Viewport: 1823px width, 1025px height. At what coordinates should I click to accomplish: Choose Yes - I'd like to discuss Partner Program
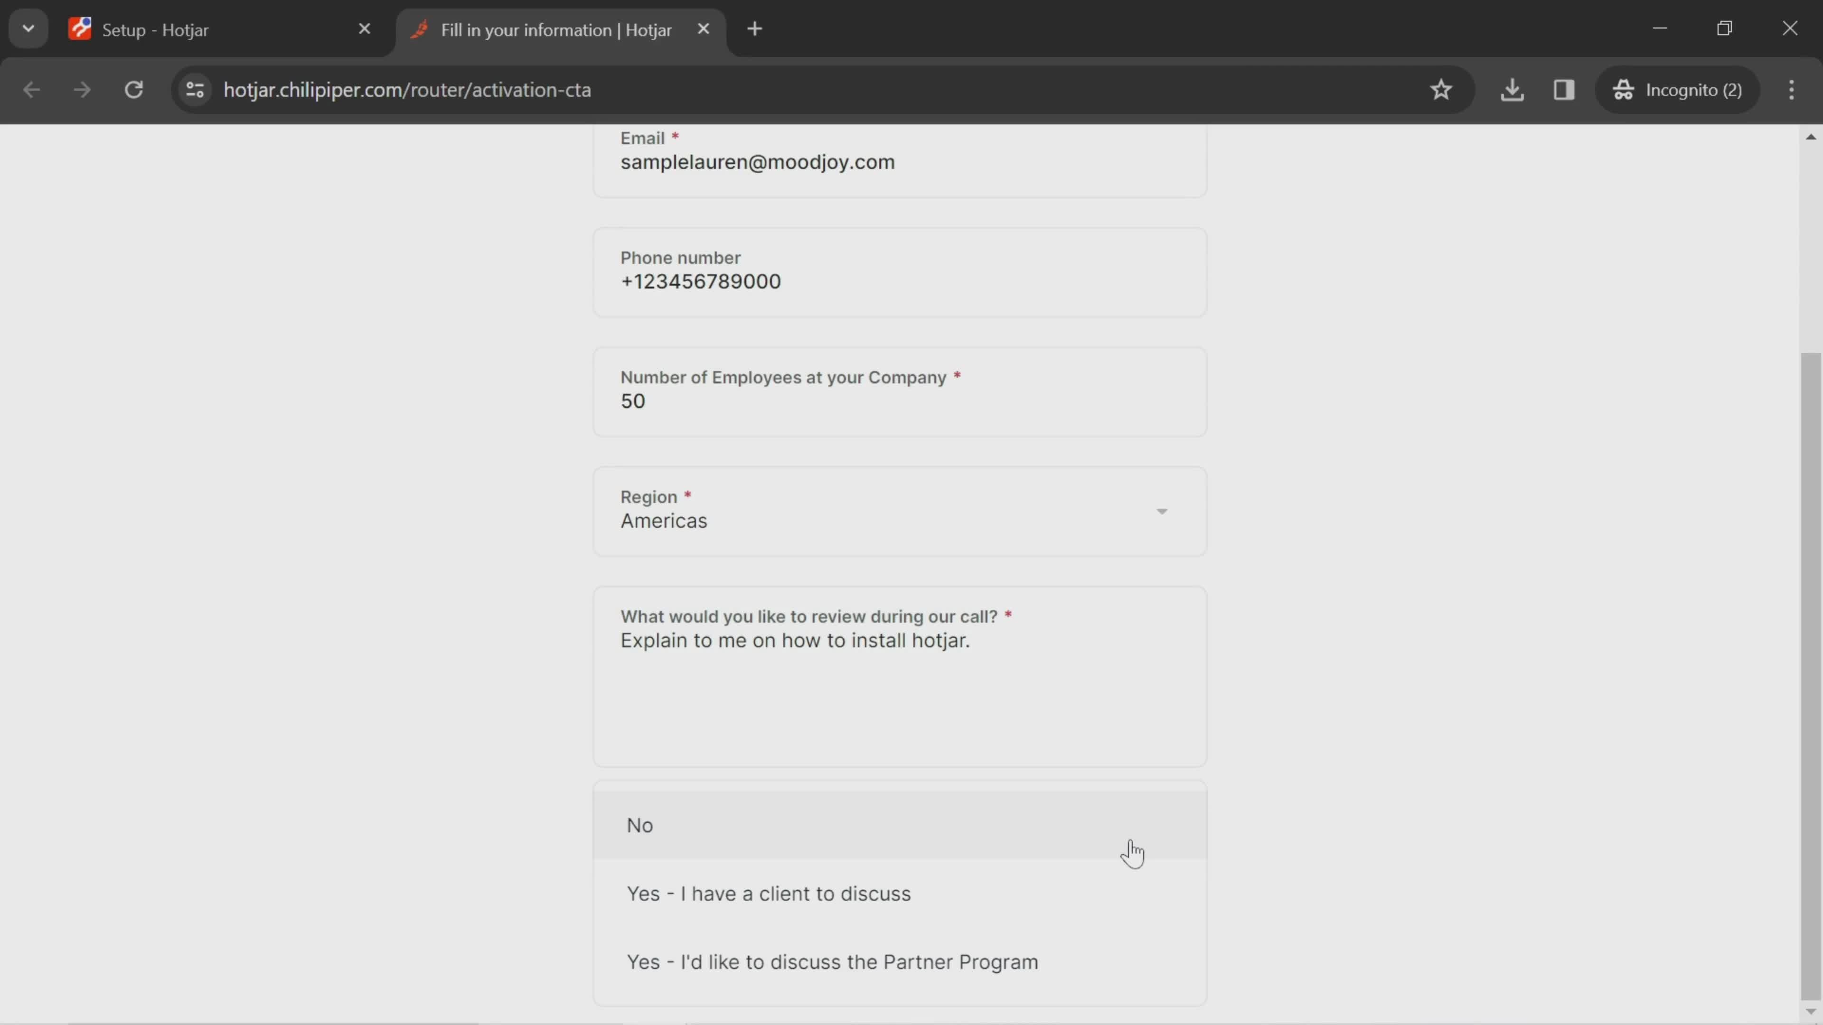pyautogui.click(x=900, y=962)
